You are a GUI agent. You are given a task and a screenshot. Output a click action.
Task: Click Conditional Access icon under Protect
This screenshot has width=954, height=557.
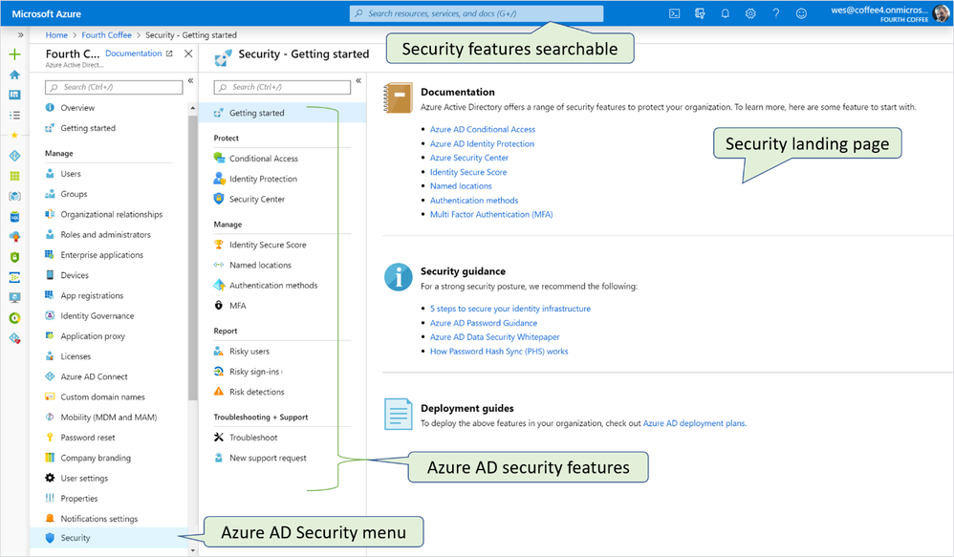tap(219, 158)
